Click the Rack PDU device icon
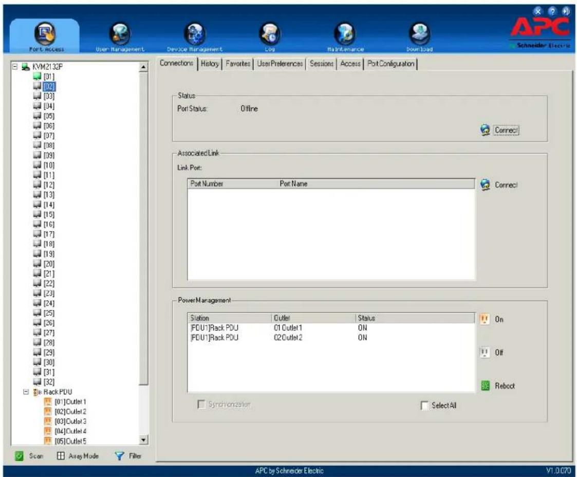 (x=37, y=392)
